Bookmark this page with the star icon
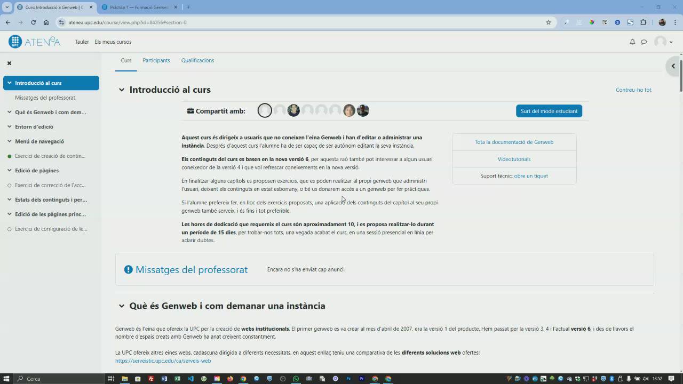This screenshot has height=384, width=683. click(548, 22)
